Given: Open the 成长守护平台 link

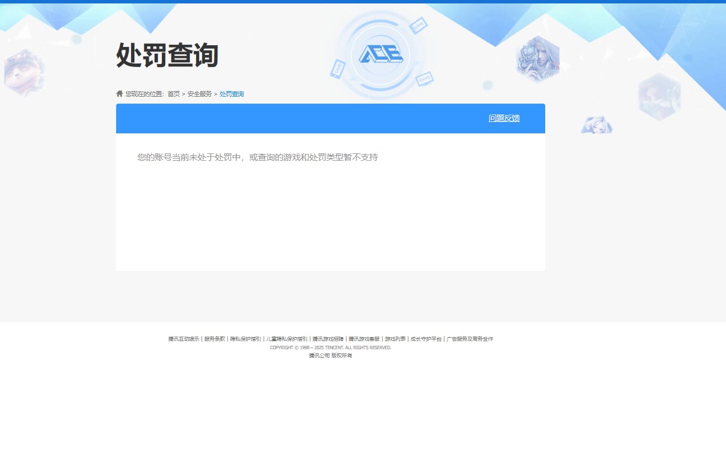Looking at the screenshot, I should point(426,339).
